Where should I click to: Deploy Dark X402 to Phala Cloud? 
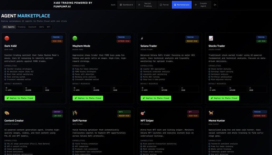[20, 98]
